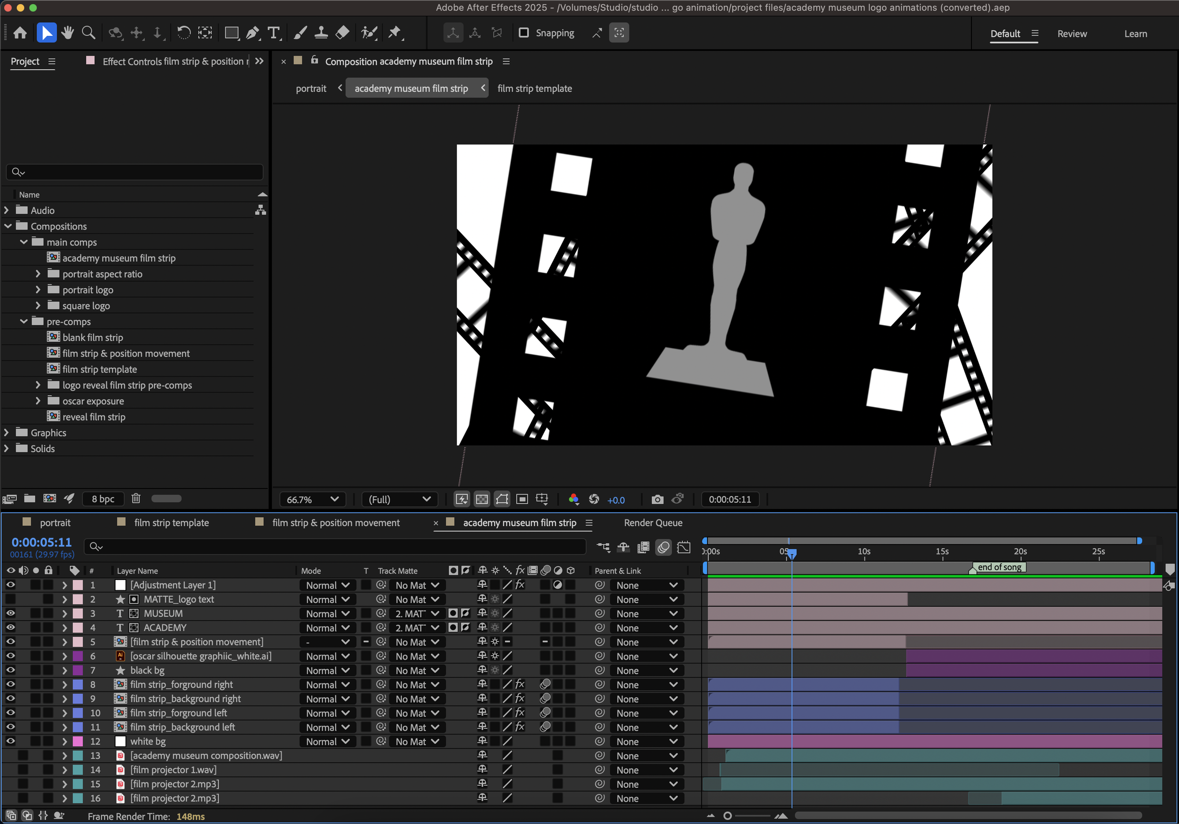Open channel and color management settings
The image size is (1179, 824).
click(573, 499)
